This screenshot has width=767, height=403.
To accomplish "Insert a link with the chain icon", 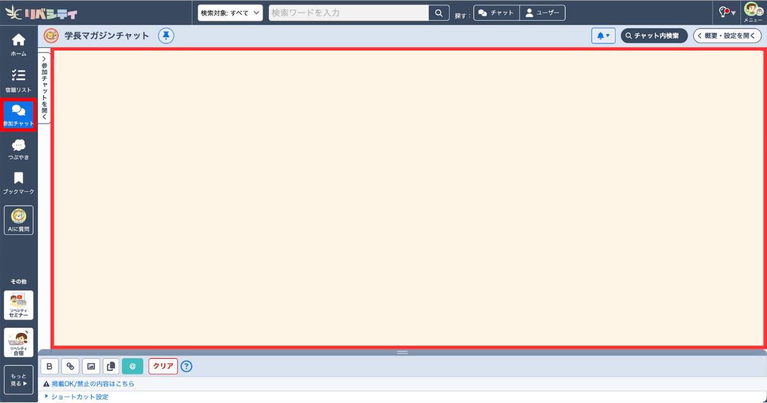I will coord(70,366).
